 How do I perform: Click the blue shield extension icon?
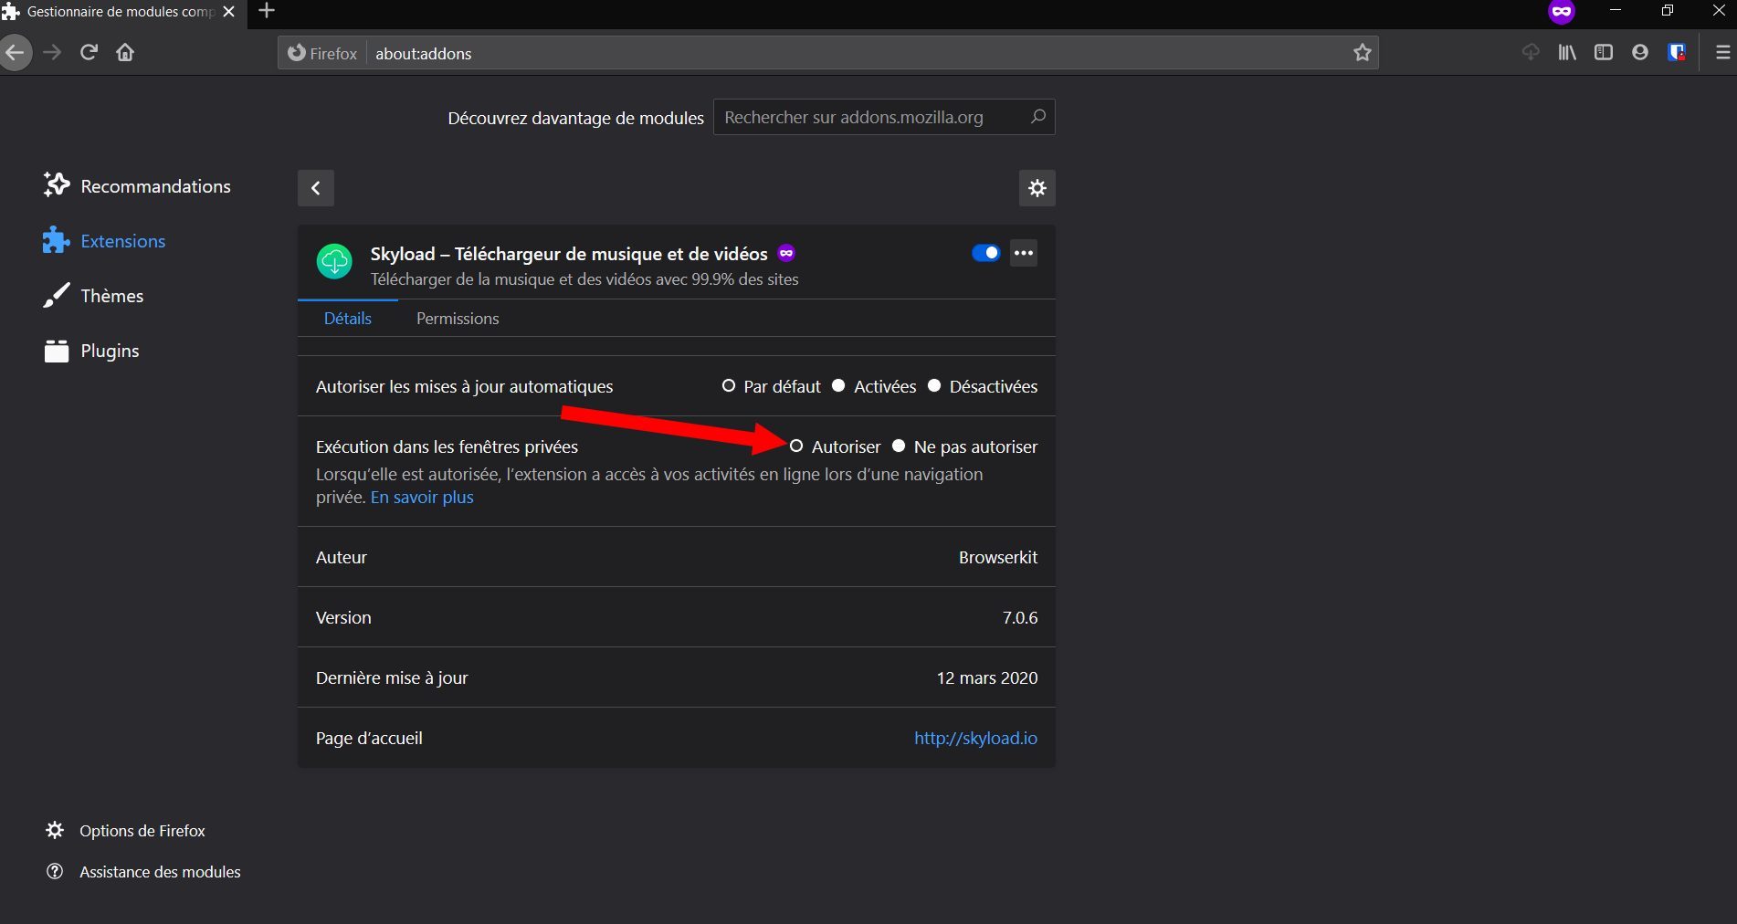tap(1677, 52)
